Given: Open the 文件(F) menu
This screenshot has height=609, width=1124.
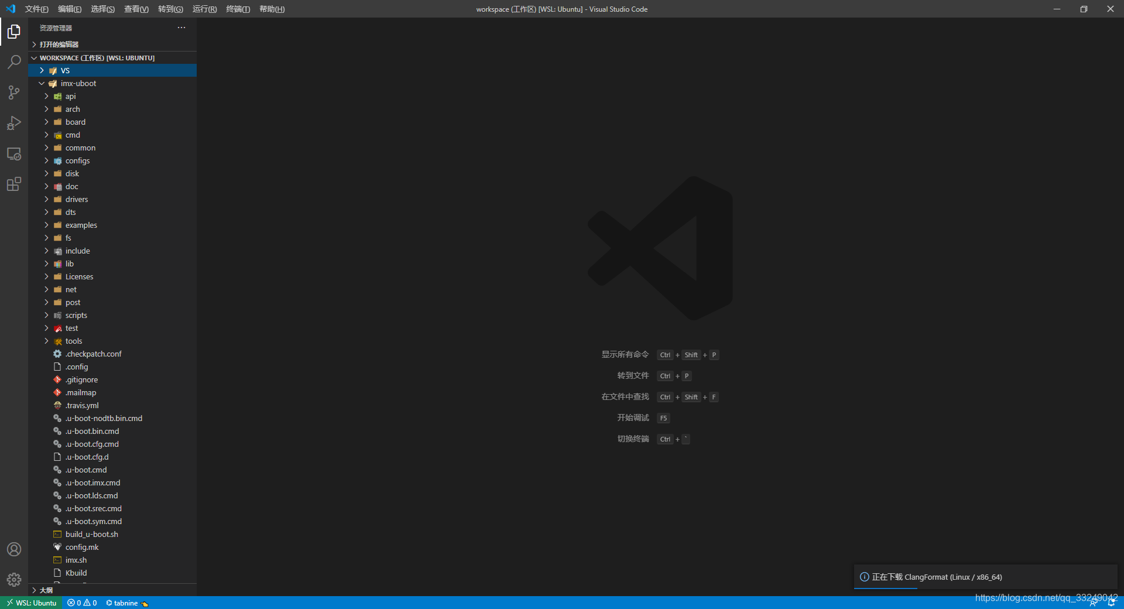Looking at the screenshot, I should pos(37,9).
